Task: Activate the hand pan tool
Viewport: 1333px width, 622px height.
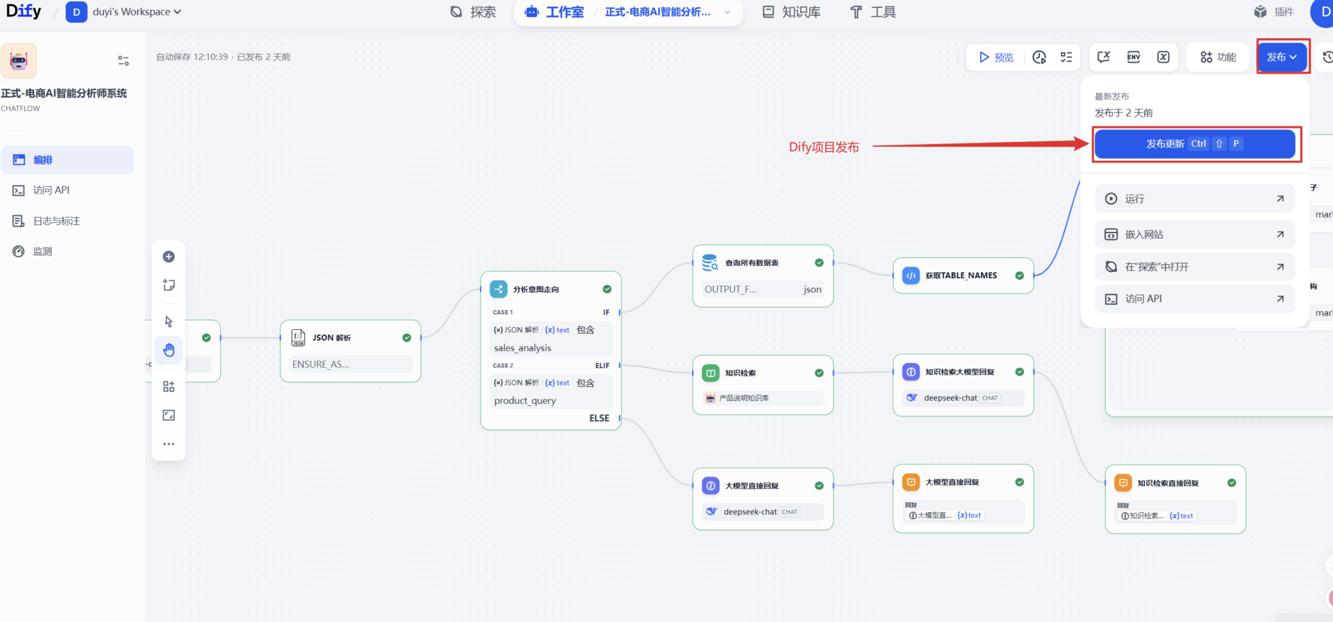Action: [169, 350]
